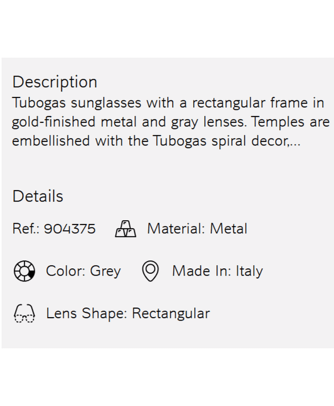Viewport: 334px width, 406px height.
Task: Click the description line starting "gold-finished metal"
Action: tap(170, 122)
